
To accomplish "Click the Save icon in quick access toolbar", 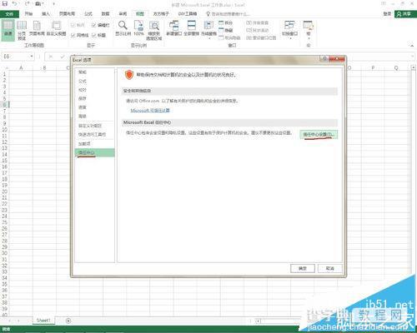I will coord(5,4).
